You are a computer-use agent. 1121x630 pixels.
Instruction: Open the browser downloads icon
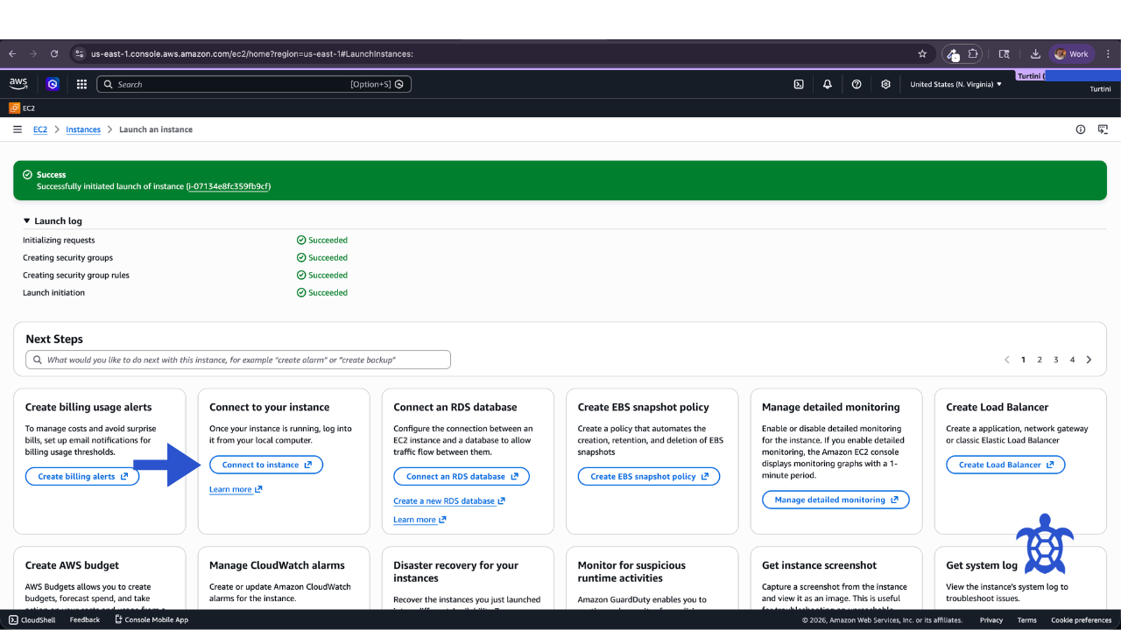(x=1035, y=53)
